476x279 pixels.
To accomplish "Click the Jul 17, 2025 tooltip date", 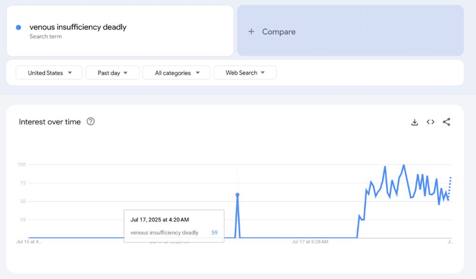I will click(159, 219).
